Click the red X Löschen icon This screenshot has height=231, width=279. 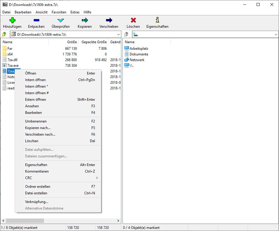click(133, 20)
